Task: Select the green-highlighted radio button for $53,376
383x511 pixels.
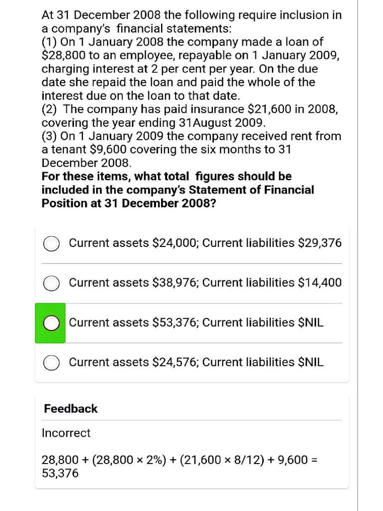Action: click(51, 323)
